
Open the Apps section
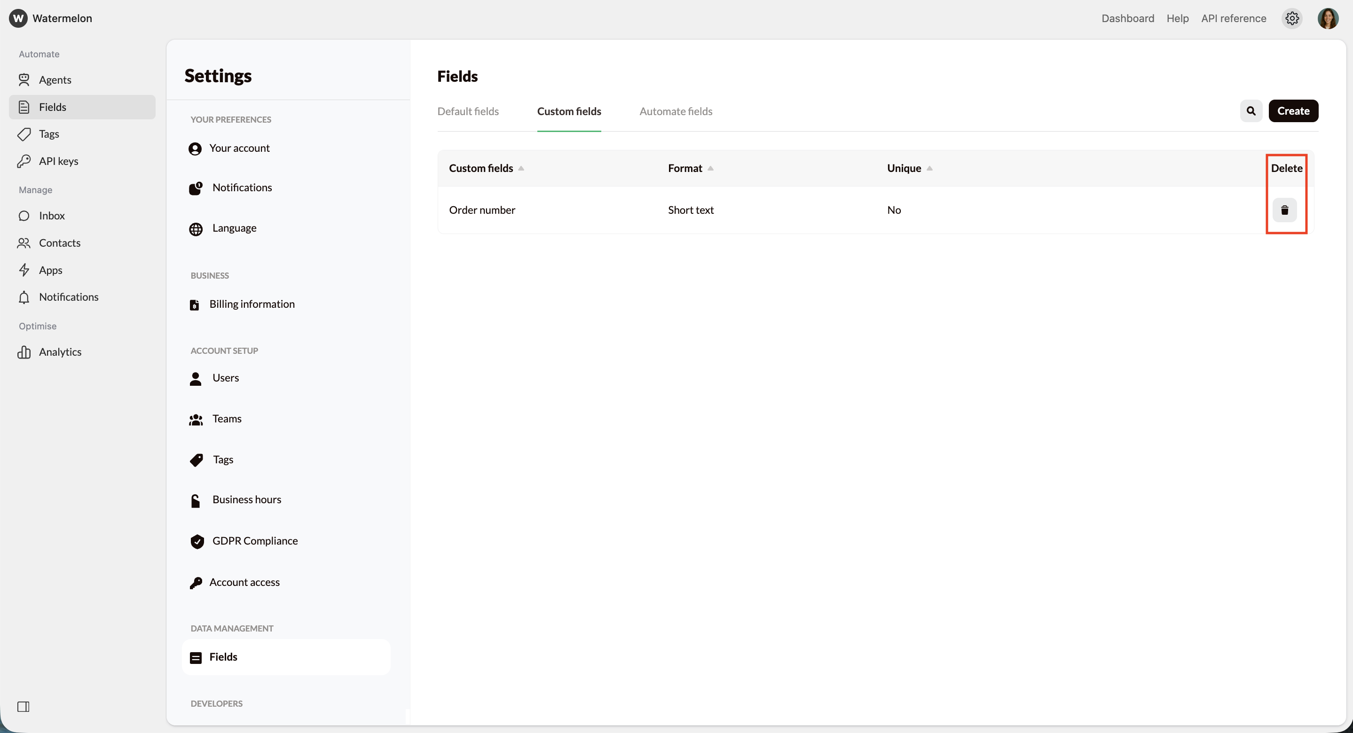(x=51, y=270)
